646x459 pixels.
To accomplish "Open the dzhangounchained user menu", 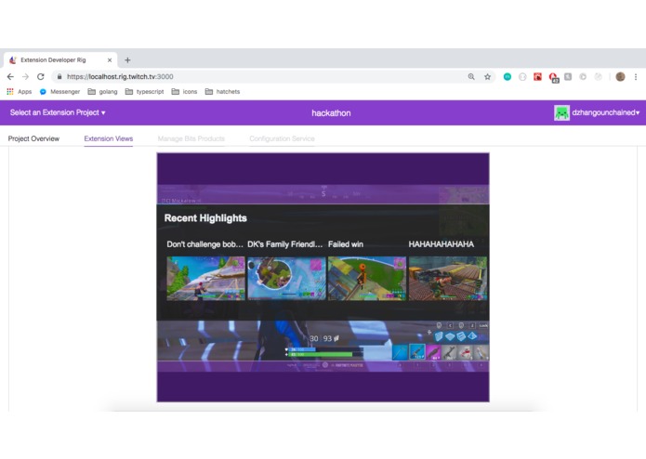I will 605,112.
